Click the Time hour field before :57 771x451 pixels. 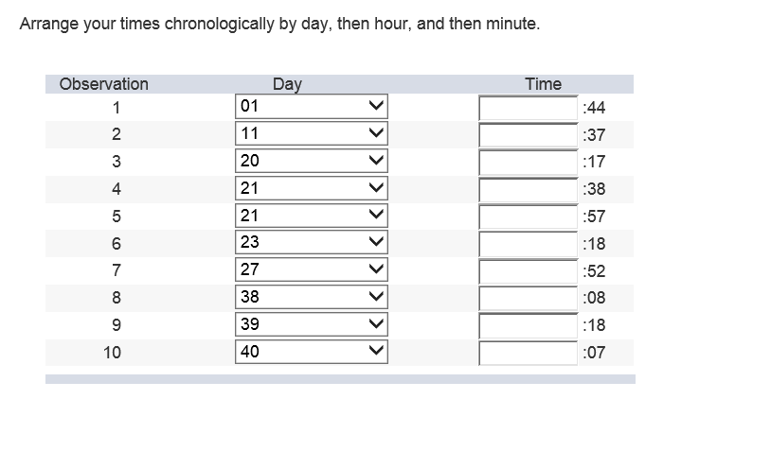click(529, 217)
